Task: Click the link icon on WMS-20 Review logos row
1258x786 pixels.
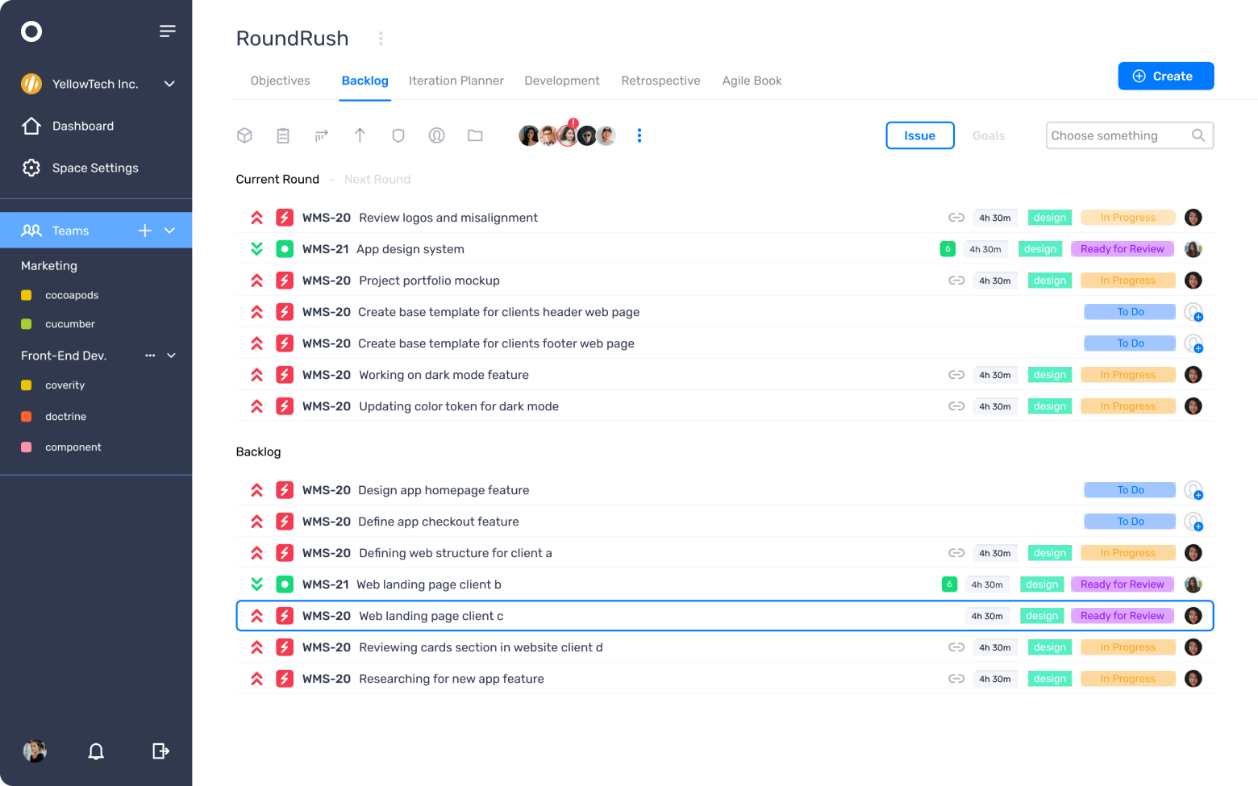Action: pos(956,217)
